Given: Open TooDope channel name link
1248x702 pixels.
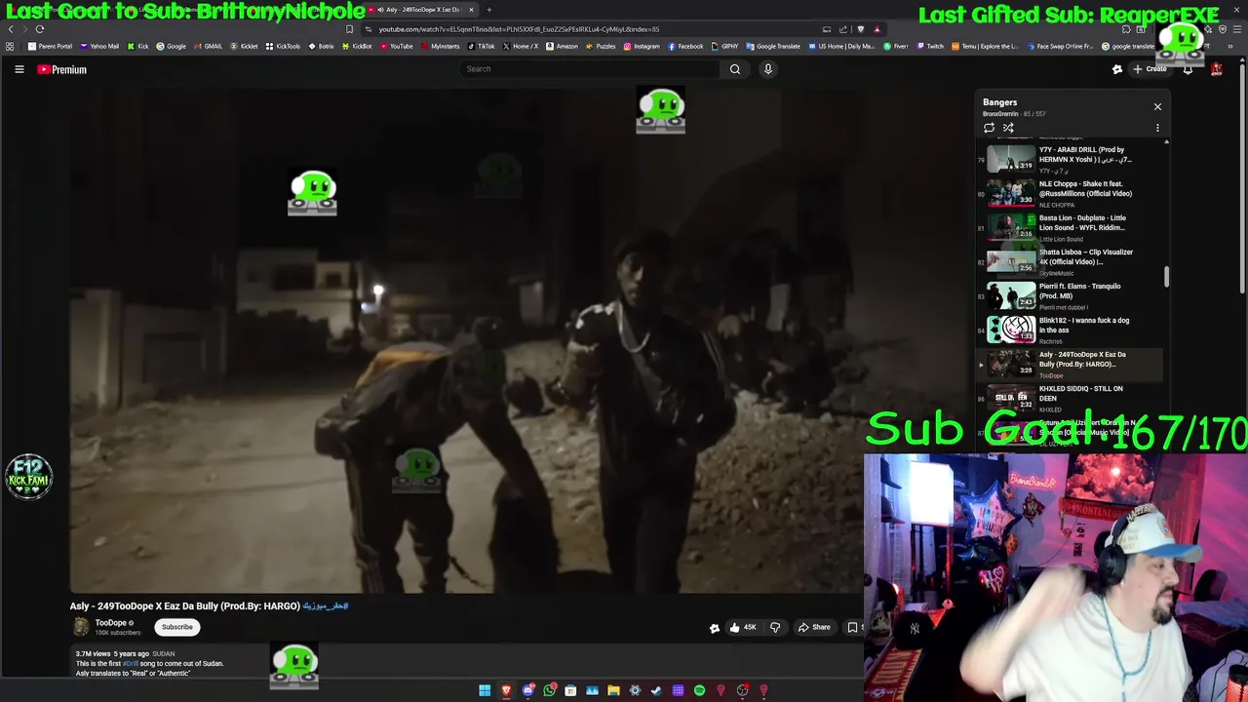Looking at the screenshot, I should click(x=110, y=623).
